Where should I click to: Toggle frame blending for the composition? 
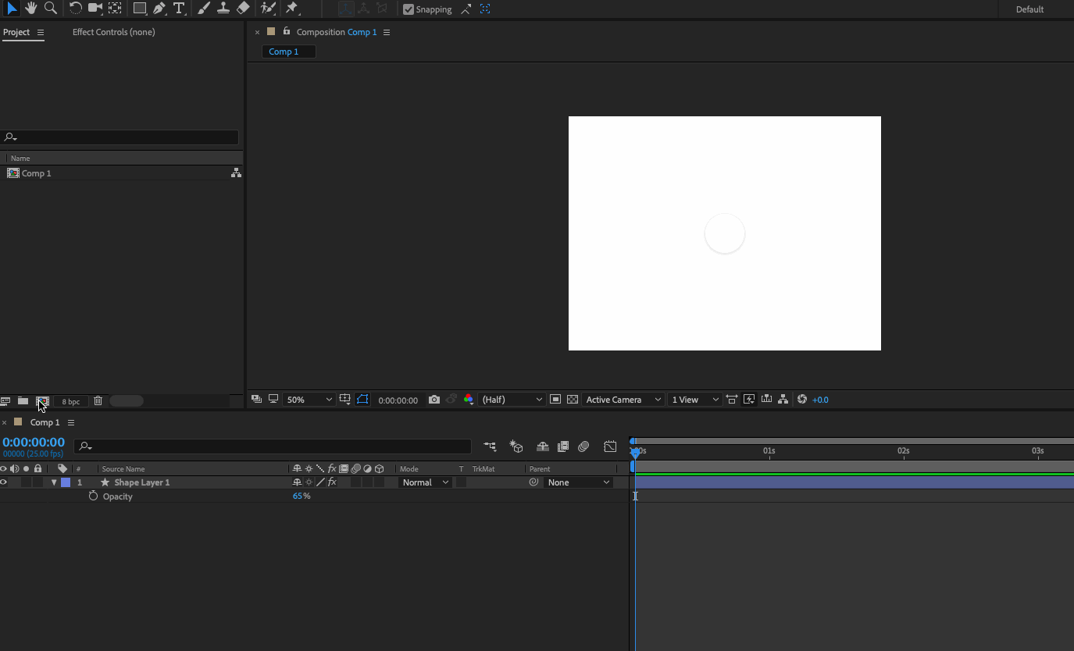[563, 446]
